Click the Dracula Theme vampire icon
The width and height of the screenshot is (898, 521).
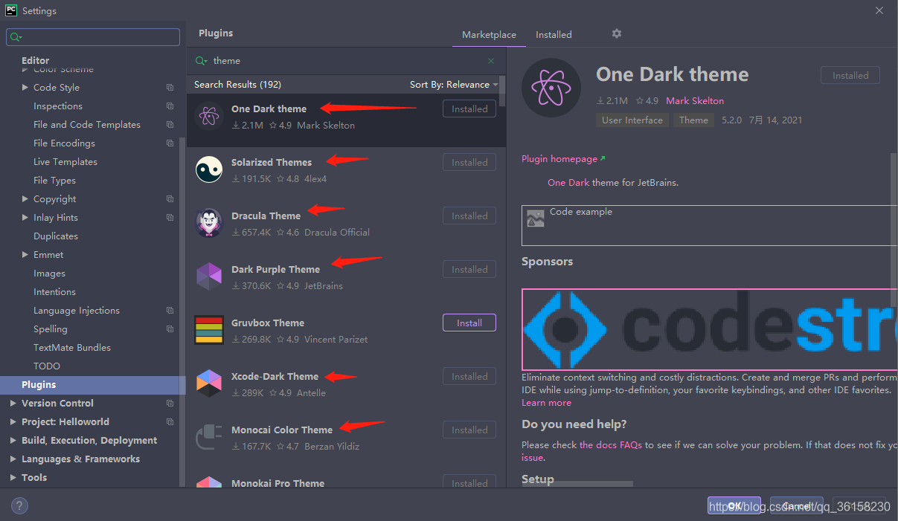[x=209, y=224]
